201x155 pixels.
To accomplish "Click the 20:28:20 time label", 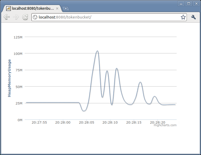I will (158, 122).
